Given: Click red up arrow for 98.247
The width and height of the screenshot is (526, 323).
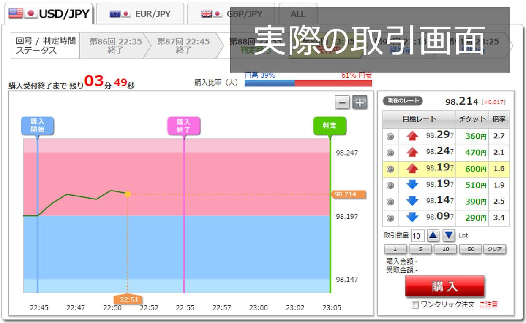Looking at the screenshot, I should [x=412, y=152].
